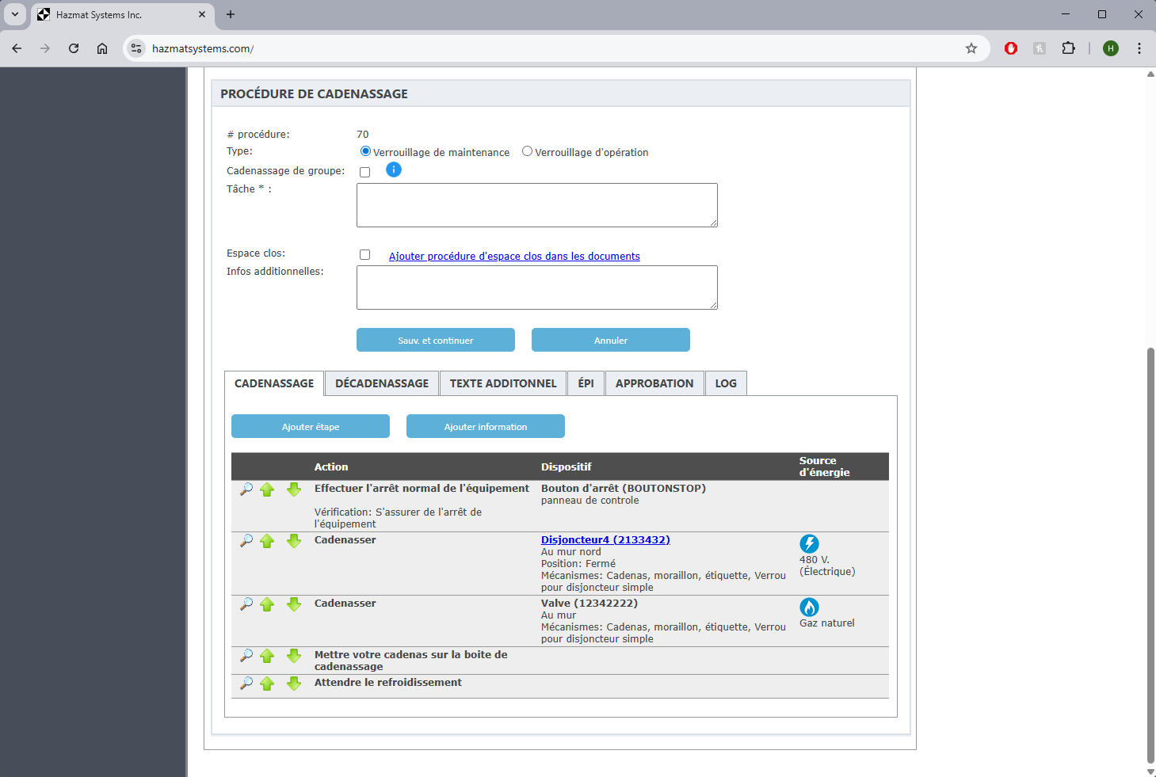
Task: Open the Chrome three-dot menu
Action: 1139,48
